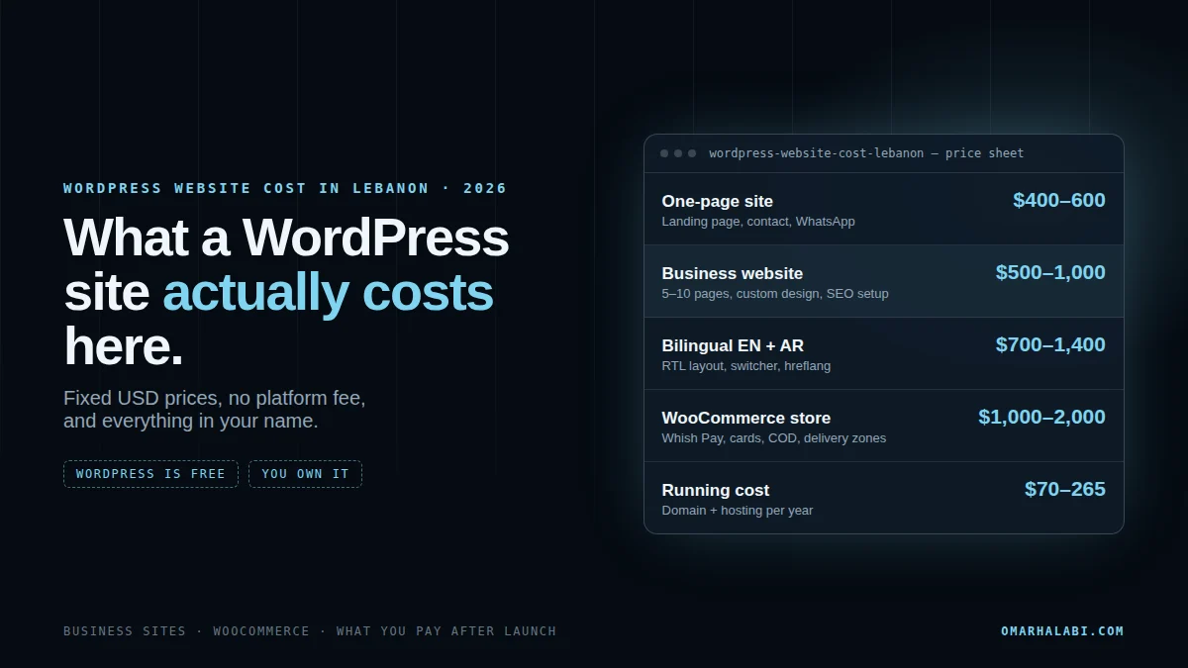Click the $700–1,400 price

pyautogui.click(x=1050, y=344)
